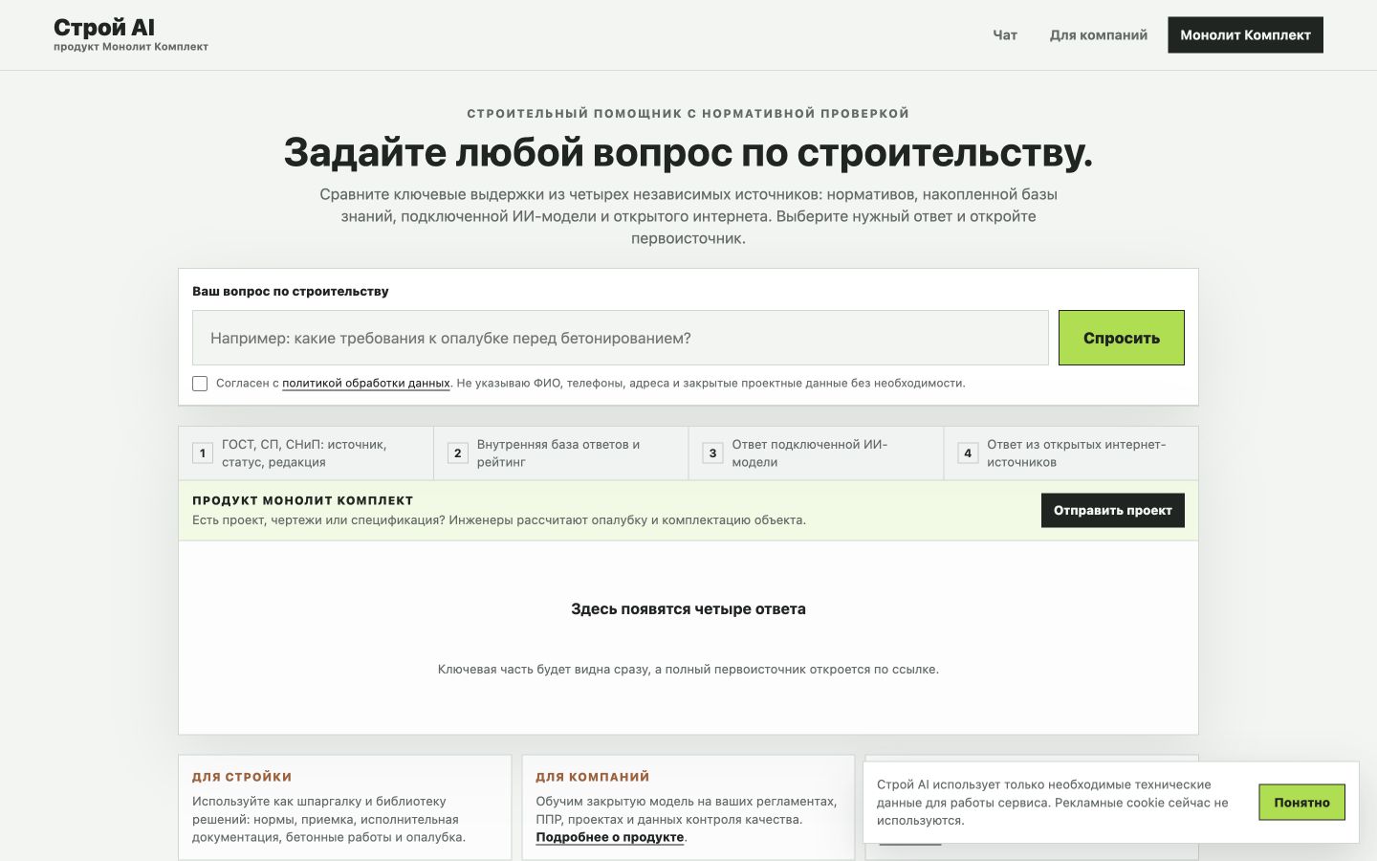The height and width of the screenshot is (861, 1377).
Task: Follow the Подробнее о продукте link
Action: click(610, 837)
